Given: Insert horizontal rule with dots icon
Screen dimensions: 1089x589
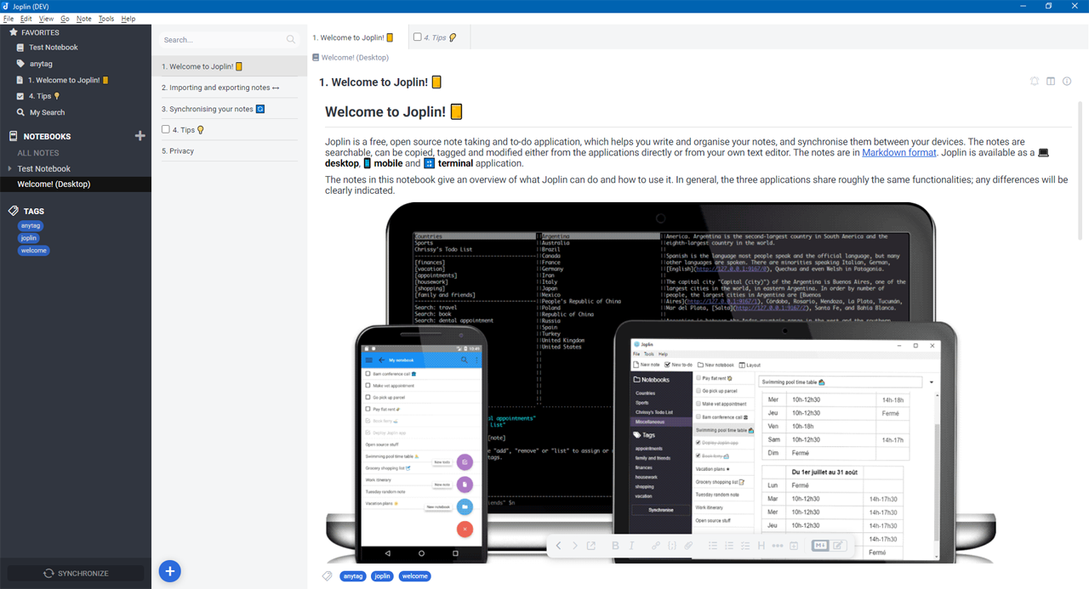Looking at the screenshot, I should 778,546.
